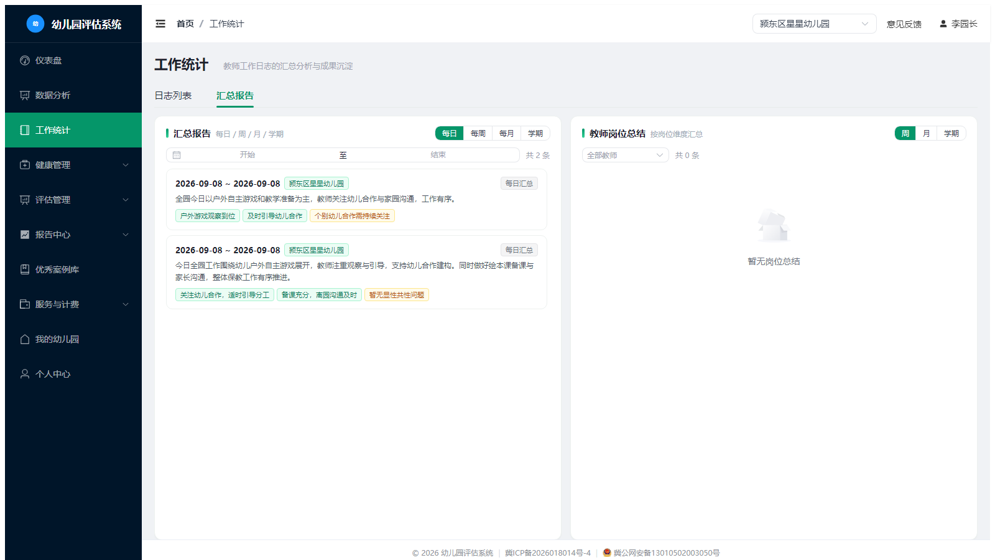The width and height of the screenshot is (995, 560).
Task: Open 个人中心 menu item
Action: click(x=73, y=374)
